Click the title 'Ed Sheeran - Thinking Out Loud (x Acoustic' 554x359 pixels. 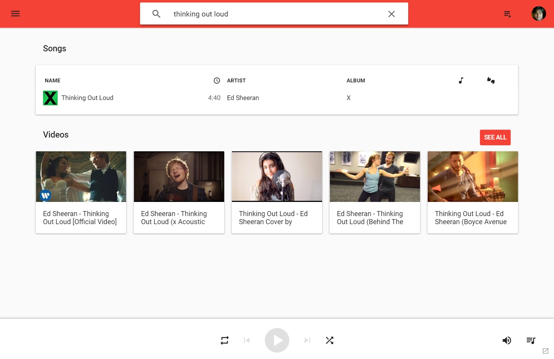pos(174,218)
